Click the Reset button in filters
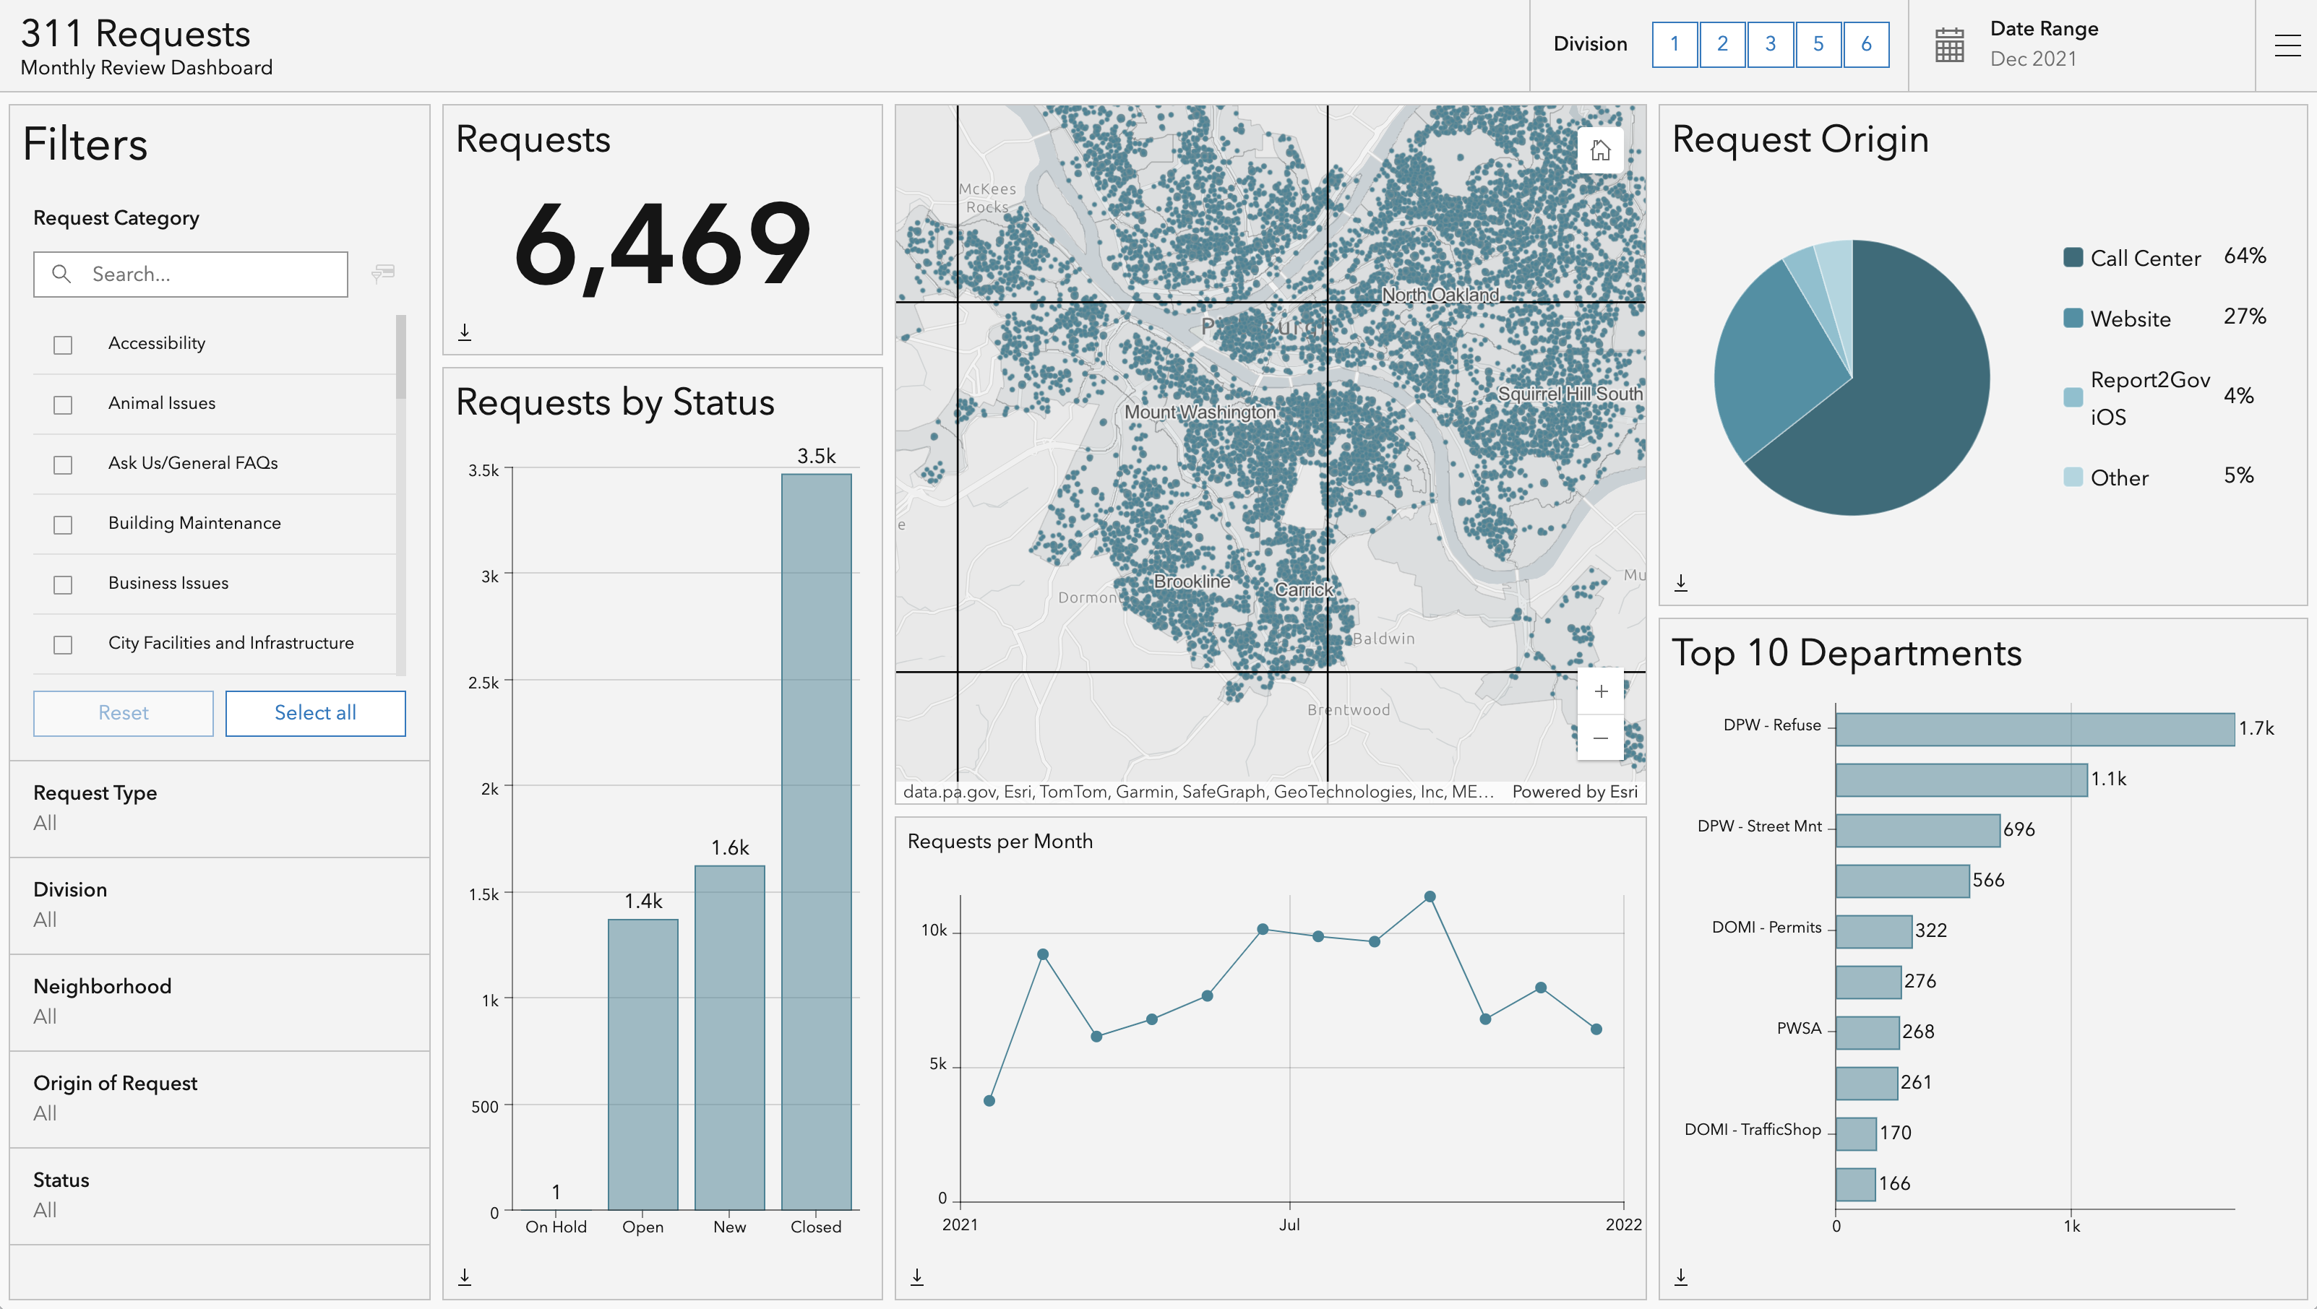The width and height of the screenshot is (2317, 1309). point(123,712)
